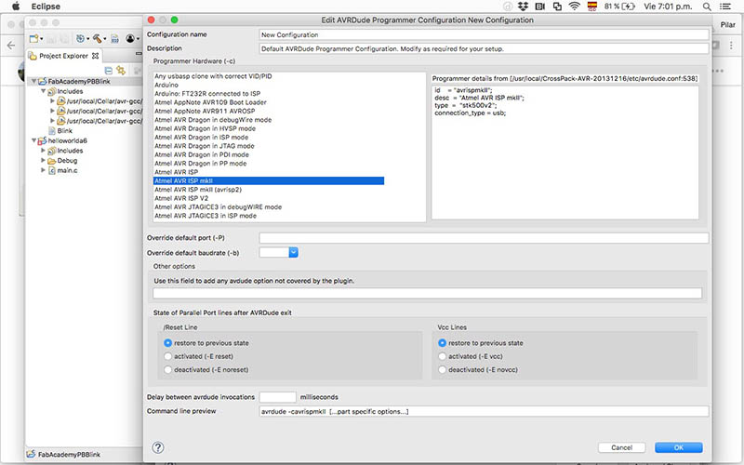Open the New wizard toolbar icon
Screen dimensions: 744x465
(33, 38)
